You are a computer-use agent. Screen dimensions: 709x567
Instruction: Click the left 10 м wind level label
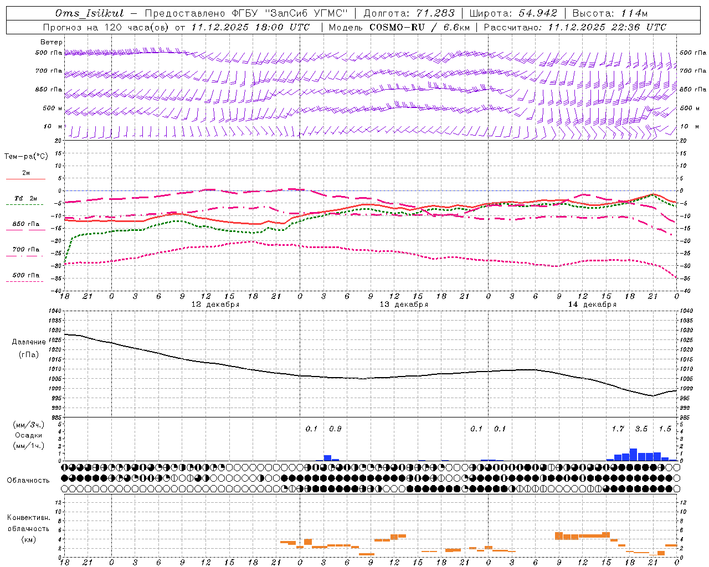pyautogui.click(x=53, y=126)
